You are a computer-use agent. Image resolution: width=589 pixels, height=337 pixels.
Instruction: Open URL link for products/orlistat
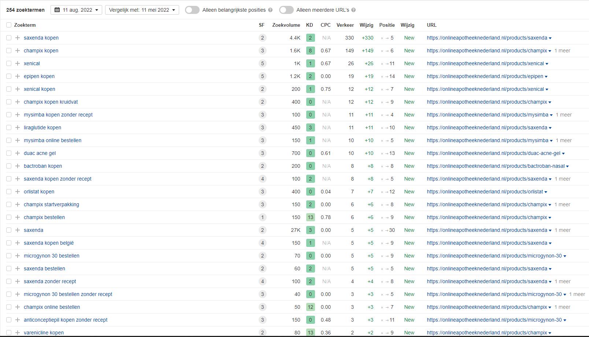click(x=485, y=192)
